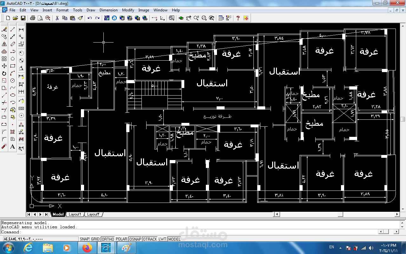Switch to the Layout1 tab

click(x=75, y=214)
